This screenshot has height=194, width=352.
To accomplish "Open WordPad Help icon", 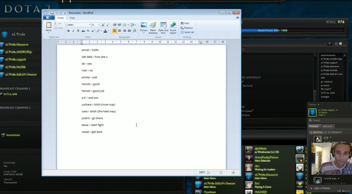I will (x=238, y=18).
